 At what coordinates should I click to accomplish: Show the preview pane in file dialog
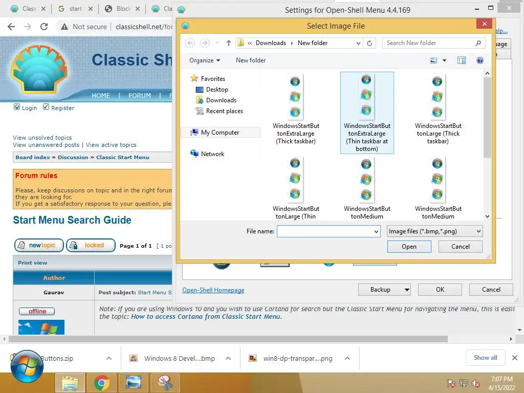tap(462, 60)
